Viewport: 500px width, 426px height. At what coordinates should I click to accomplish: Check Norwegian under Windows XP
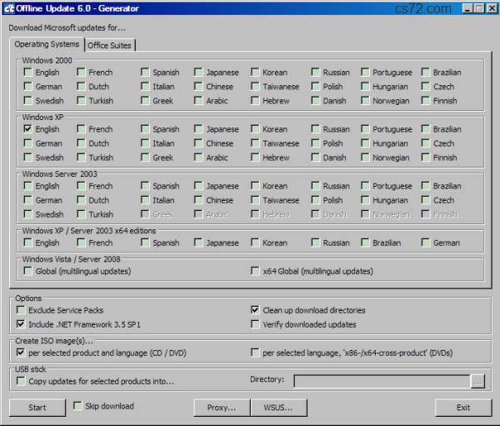[x=365, y=158]
